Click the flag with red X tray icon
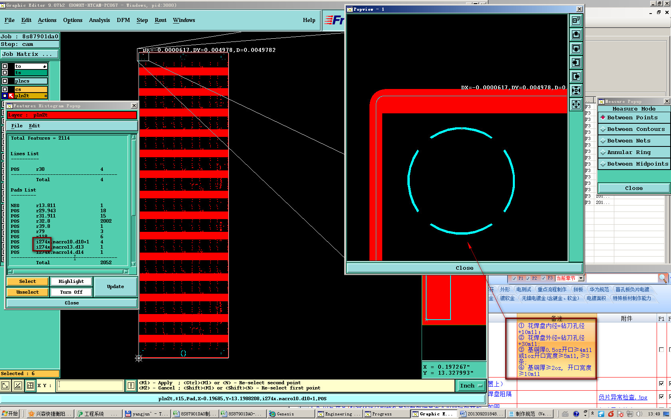This screenshot has height=419, width=671. 620,414
